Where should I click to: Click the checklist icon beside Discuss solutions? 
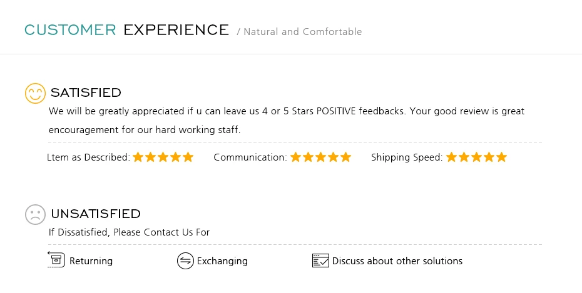[320, 261]
